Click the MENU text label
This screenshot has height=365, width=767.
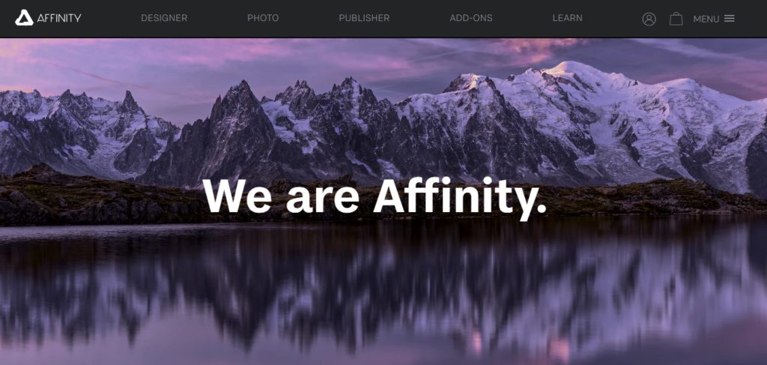706,19
